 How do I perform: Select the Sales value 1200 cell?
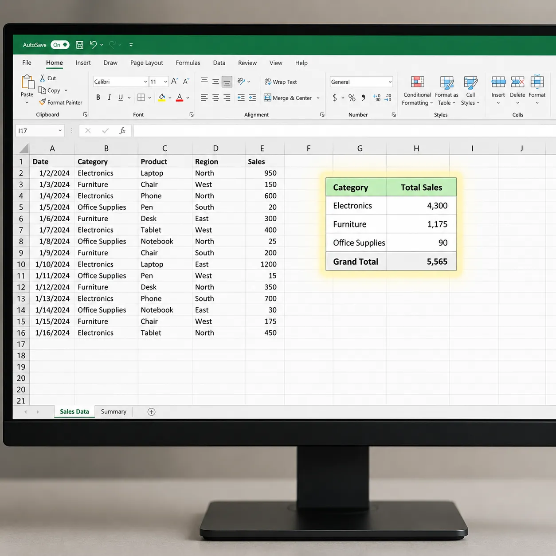[265, 264]
